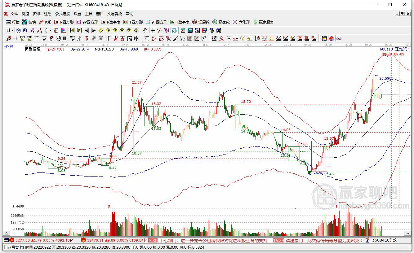Click the 极反通道 indicator name

33,49
